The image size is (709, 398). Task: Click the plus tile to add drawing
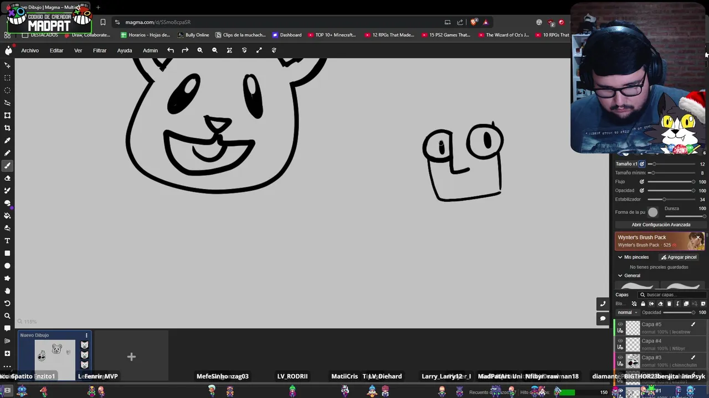pyautogui.click(x=131, y=357)
